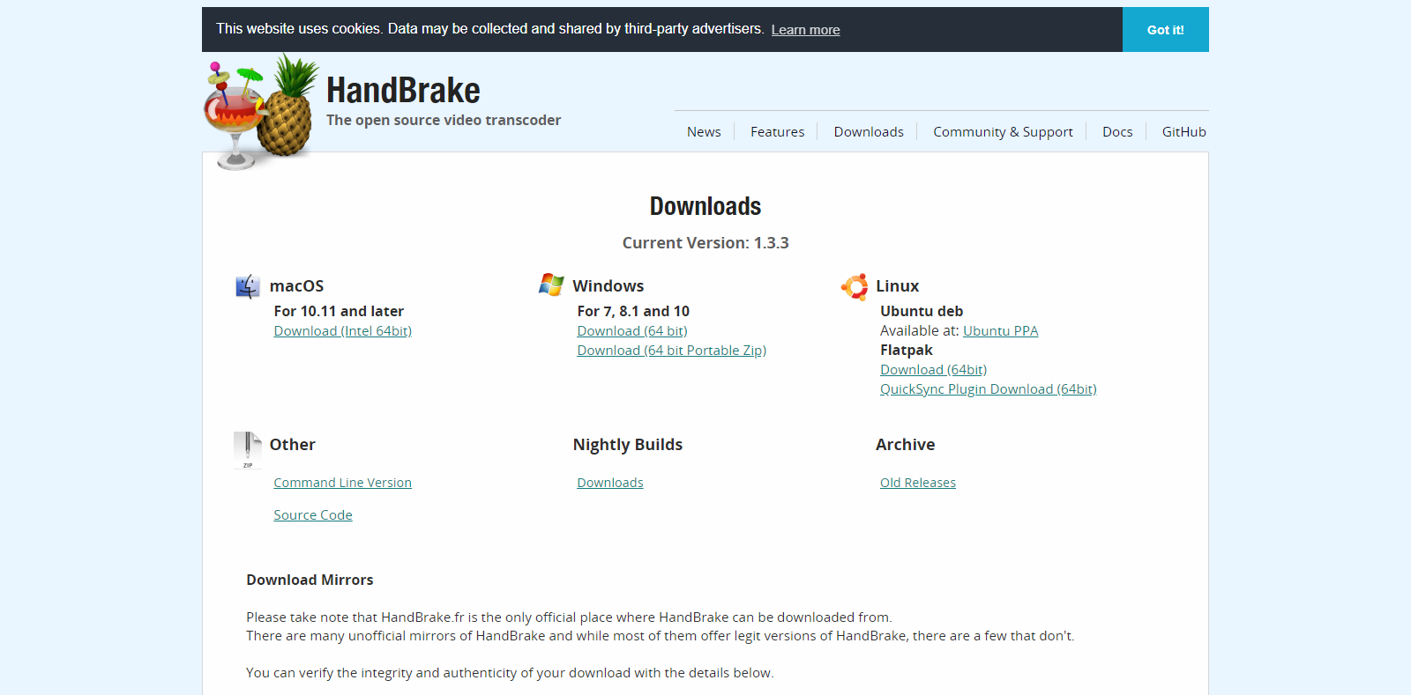Open the Ubuntu PPA link
The height and width of the screenshot is (695, 1411).
tap(1000, 331)
